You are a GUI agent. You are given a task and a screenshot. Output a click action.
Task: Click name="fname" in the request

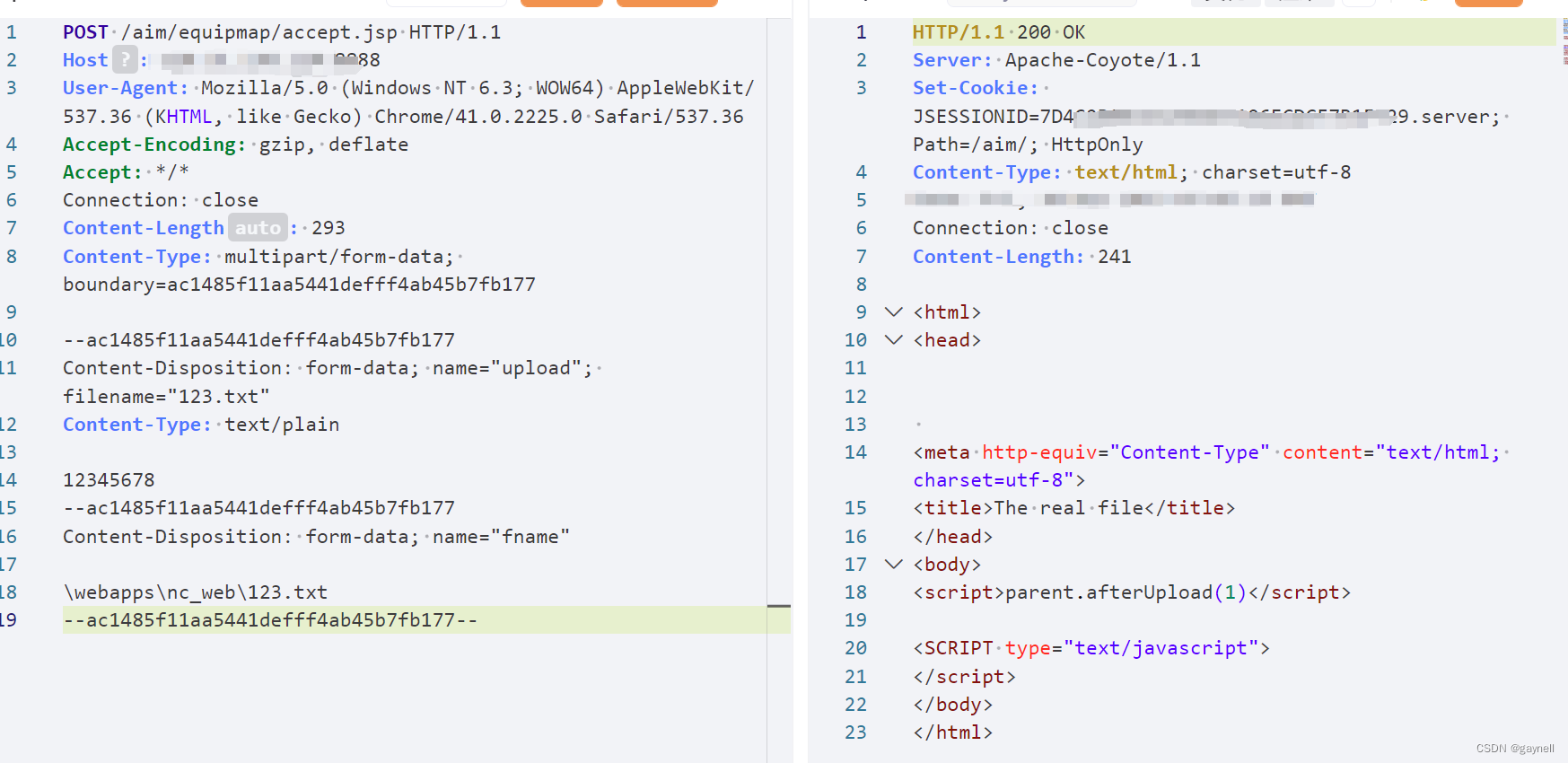click(x=501, y=537)
